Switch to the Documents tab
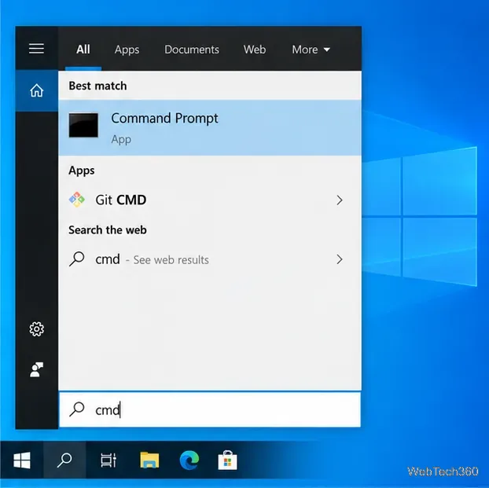The image size is (489, 488). (x=192, y=50)
